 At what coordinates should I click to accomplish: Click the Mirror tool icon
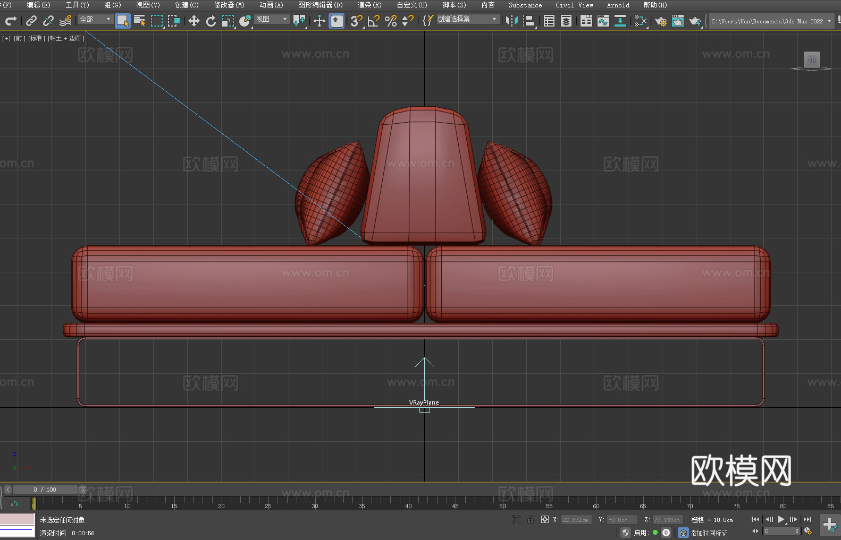(x=511, y=21)
